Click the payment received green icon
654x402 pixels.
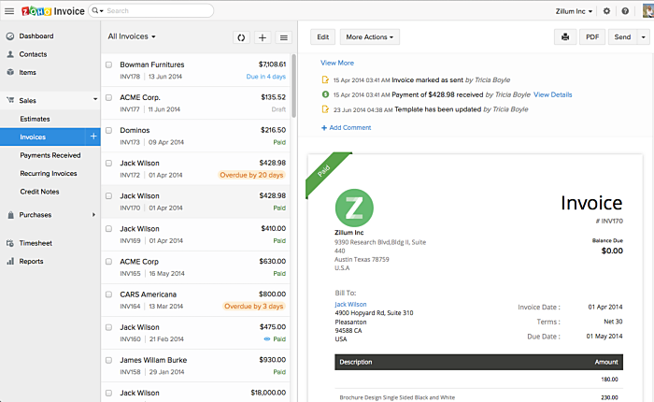325,94
